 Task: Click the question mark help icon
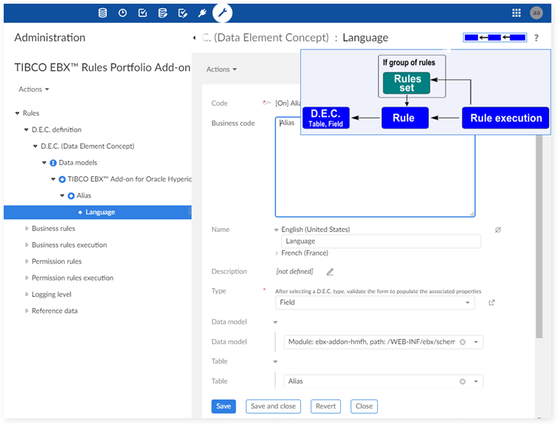[x=536, y=38]
